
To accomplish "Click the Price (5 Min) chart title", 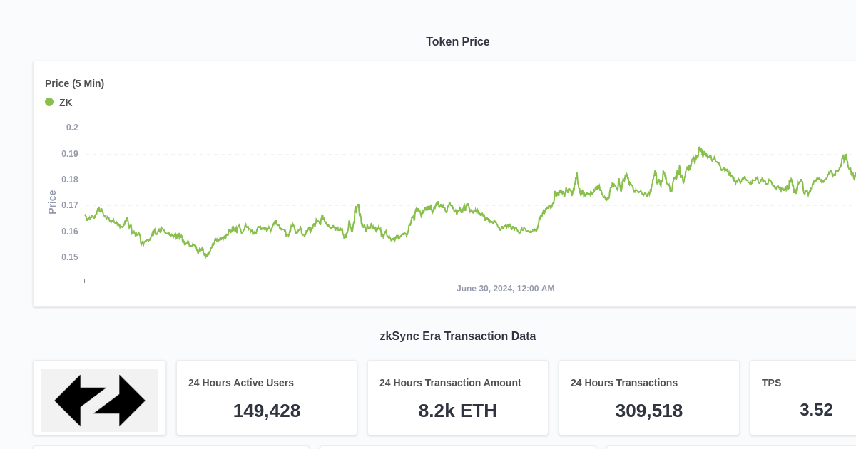I will (74, 83).
